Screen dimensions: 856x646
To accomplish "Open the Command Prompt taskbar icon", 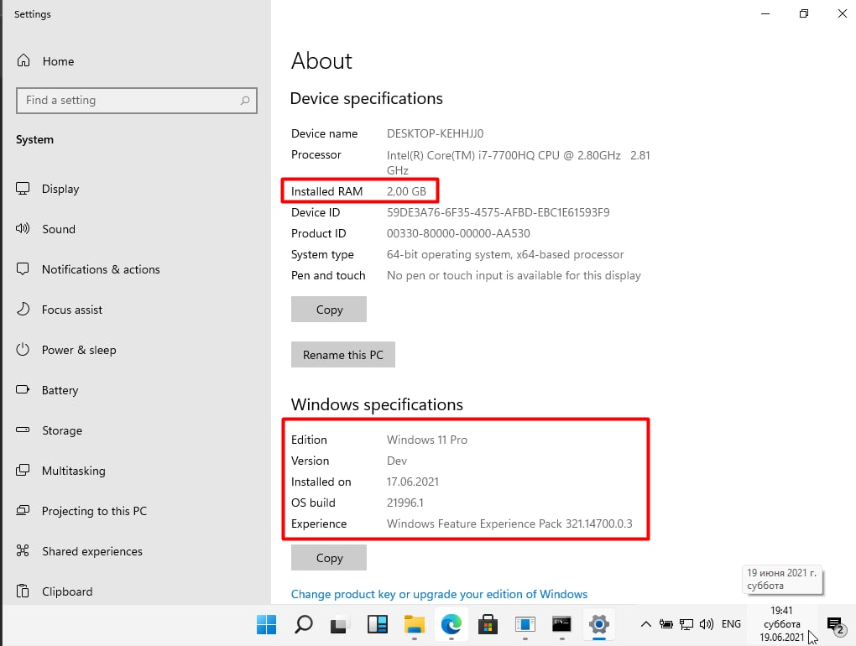I will click(561, 625).
